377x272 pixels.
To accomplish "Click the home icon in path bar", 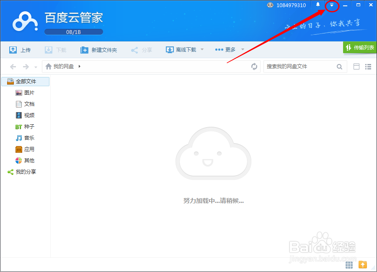I will pos(49,66).
